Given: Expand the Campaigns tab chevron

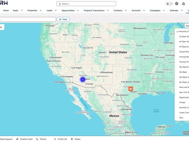Looking at the screenshot, I should pyautogui.click(x=164, y=11).
